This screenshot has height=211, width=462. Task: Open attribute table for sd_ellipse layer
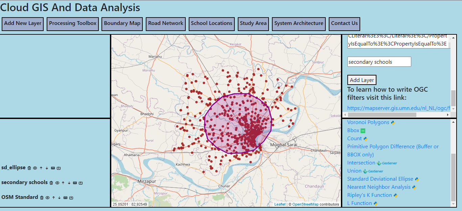[53, 168]
